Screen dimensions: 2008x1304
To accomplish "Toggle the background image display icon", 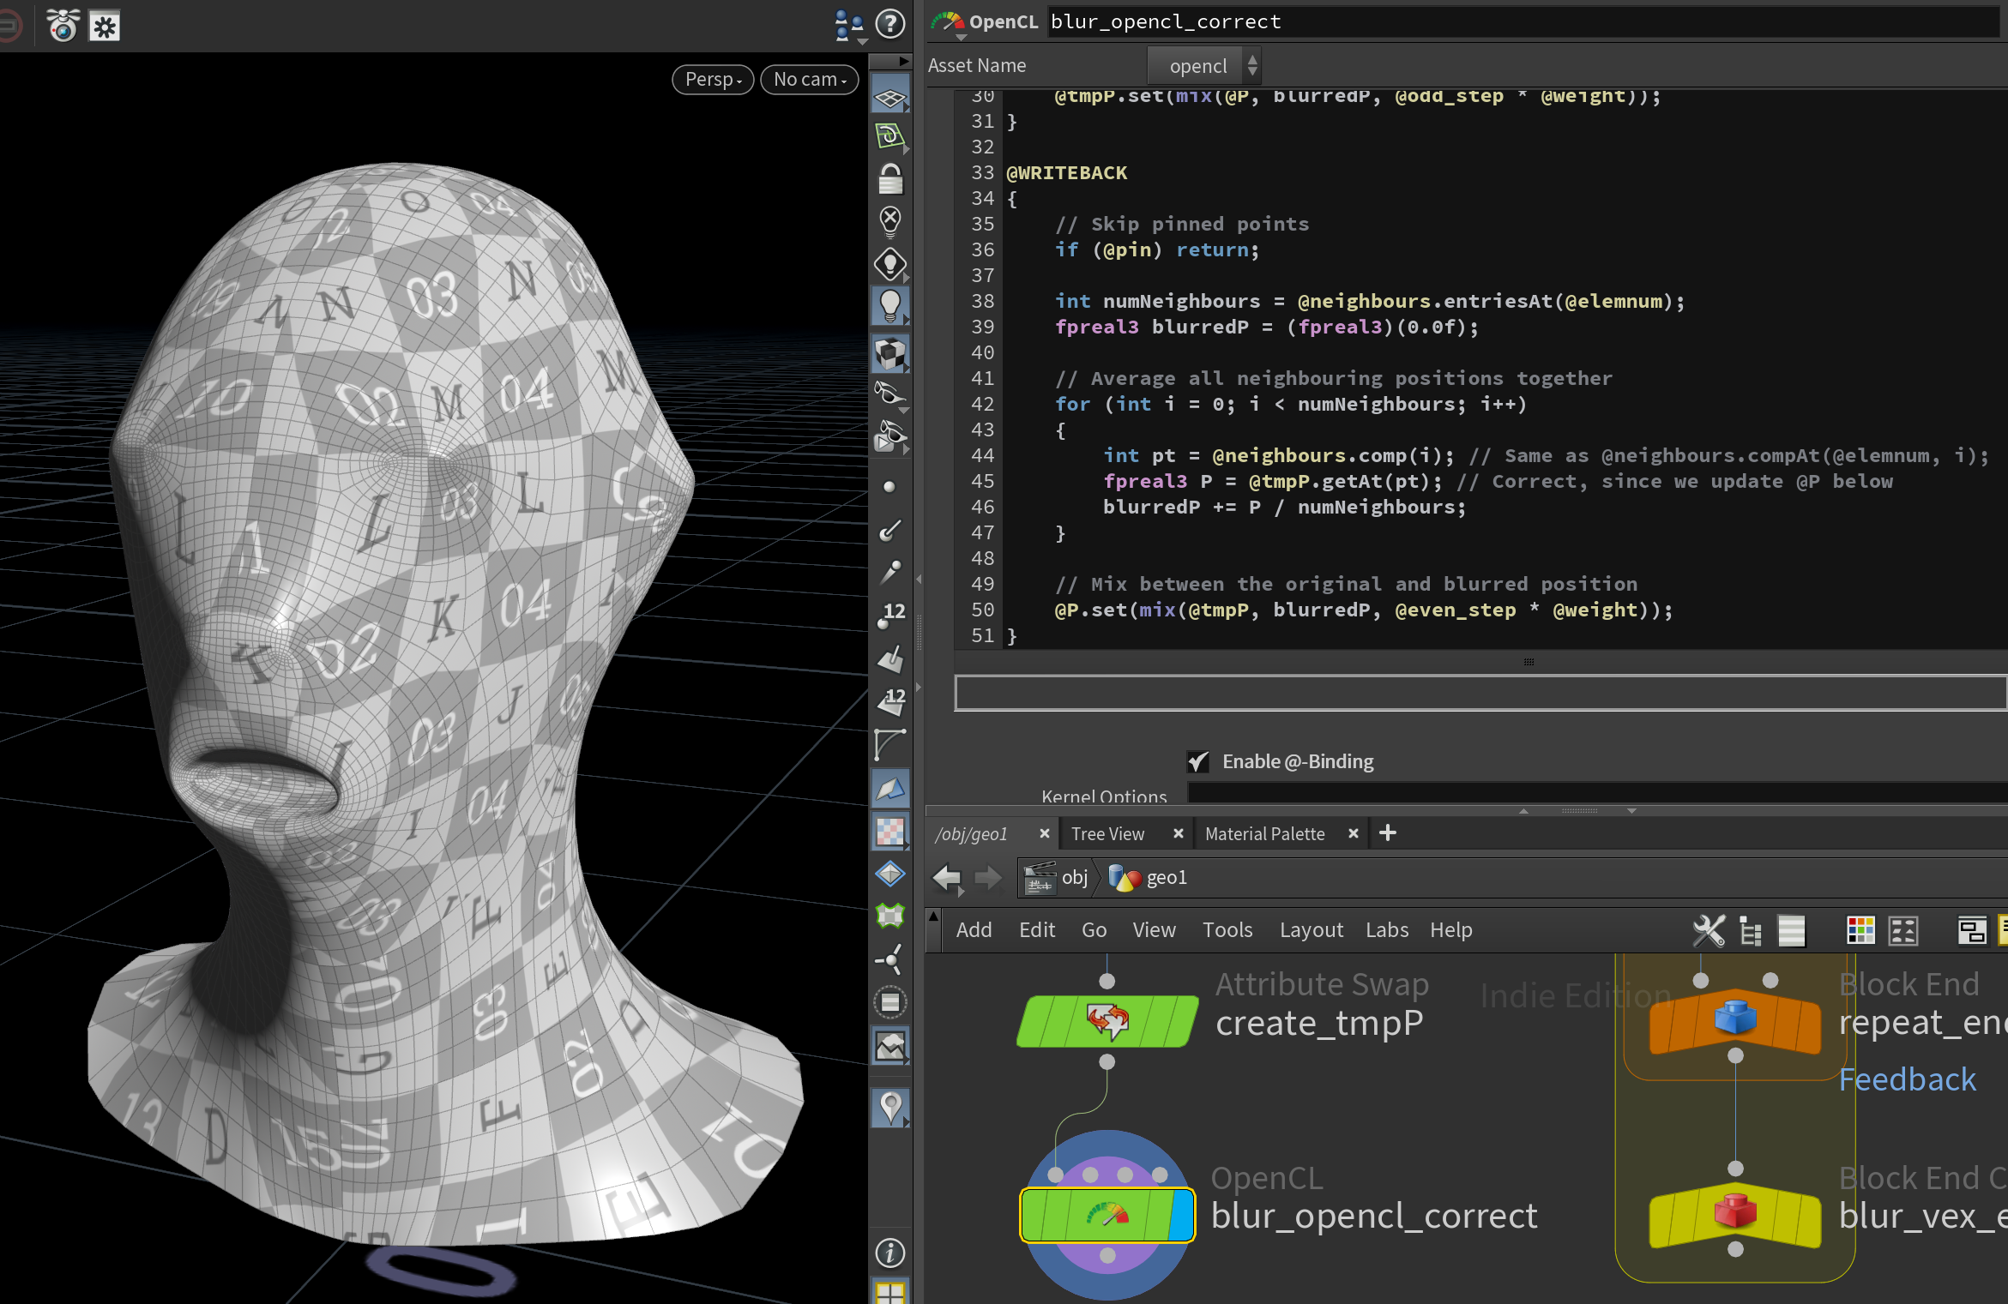I will coord(889,1045).
